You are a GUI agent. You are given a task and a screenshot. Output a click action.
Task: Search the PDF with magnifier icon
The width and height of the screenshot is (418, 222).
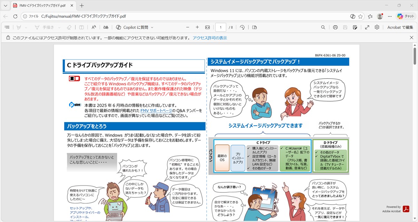point(323,27)
